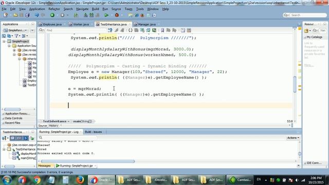Viewport: 329px width, 185px height.
Task: Open the Actions dropdown in log panel
Action: pos(293,138)
